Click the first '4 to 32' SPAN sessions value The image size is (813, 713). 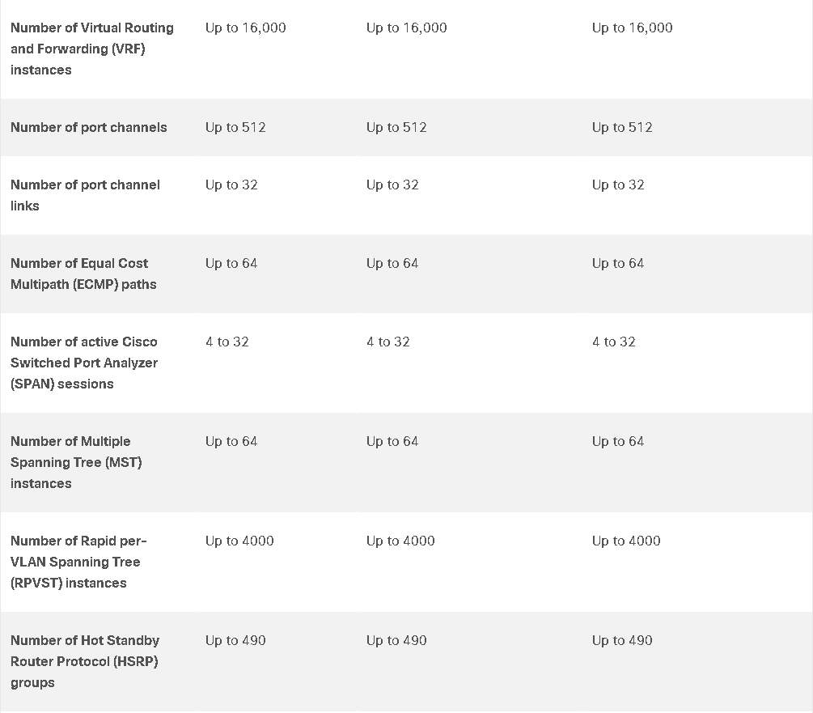pyautogui.click(x=227, y=342)
